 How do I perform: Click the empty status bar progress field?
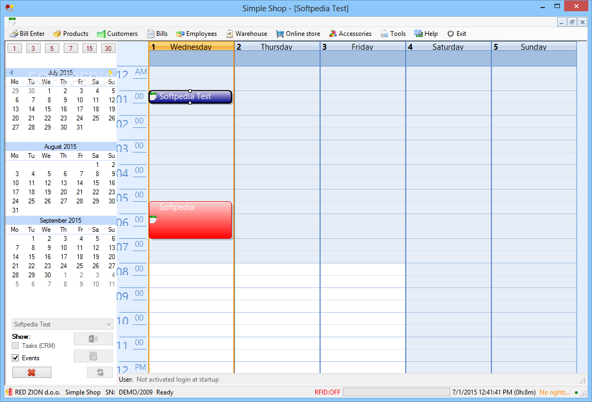pyautogui.click(x=397, y=392)
